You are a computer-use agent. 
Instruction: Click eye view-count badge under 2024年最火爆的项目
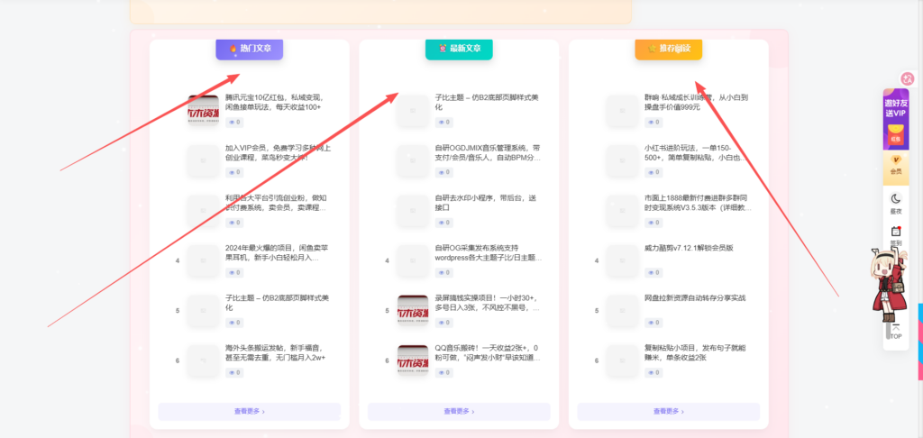(x=234, y=272)
